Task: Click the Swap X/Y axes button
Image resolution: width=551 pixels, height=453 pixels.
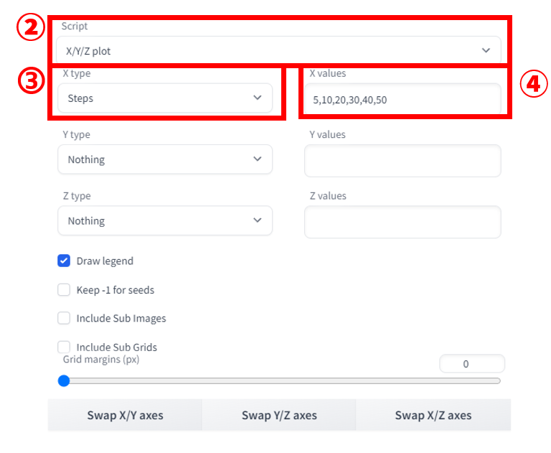Action: click(x=125, y=415)
